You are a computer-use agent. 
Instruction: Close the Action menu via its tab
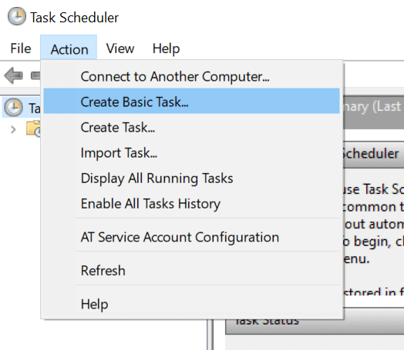[69, 48]
